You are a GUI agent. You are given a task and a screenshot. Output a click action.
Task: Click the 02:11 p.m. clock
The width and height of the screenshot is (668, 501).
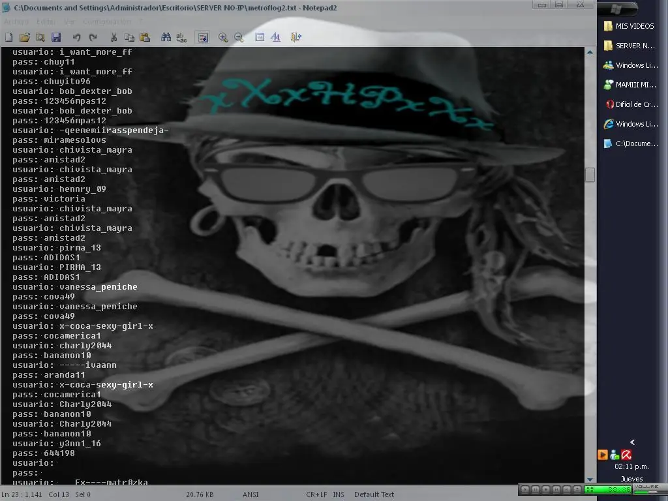pos(631,466)
